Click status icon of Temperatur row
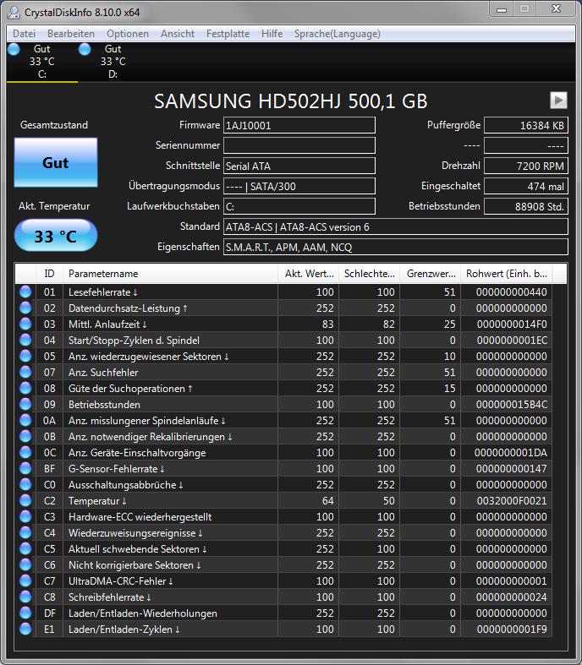The width and height of the screenshot is (582, 665). pyautogui.click(x=25, y=501)
